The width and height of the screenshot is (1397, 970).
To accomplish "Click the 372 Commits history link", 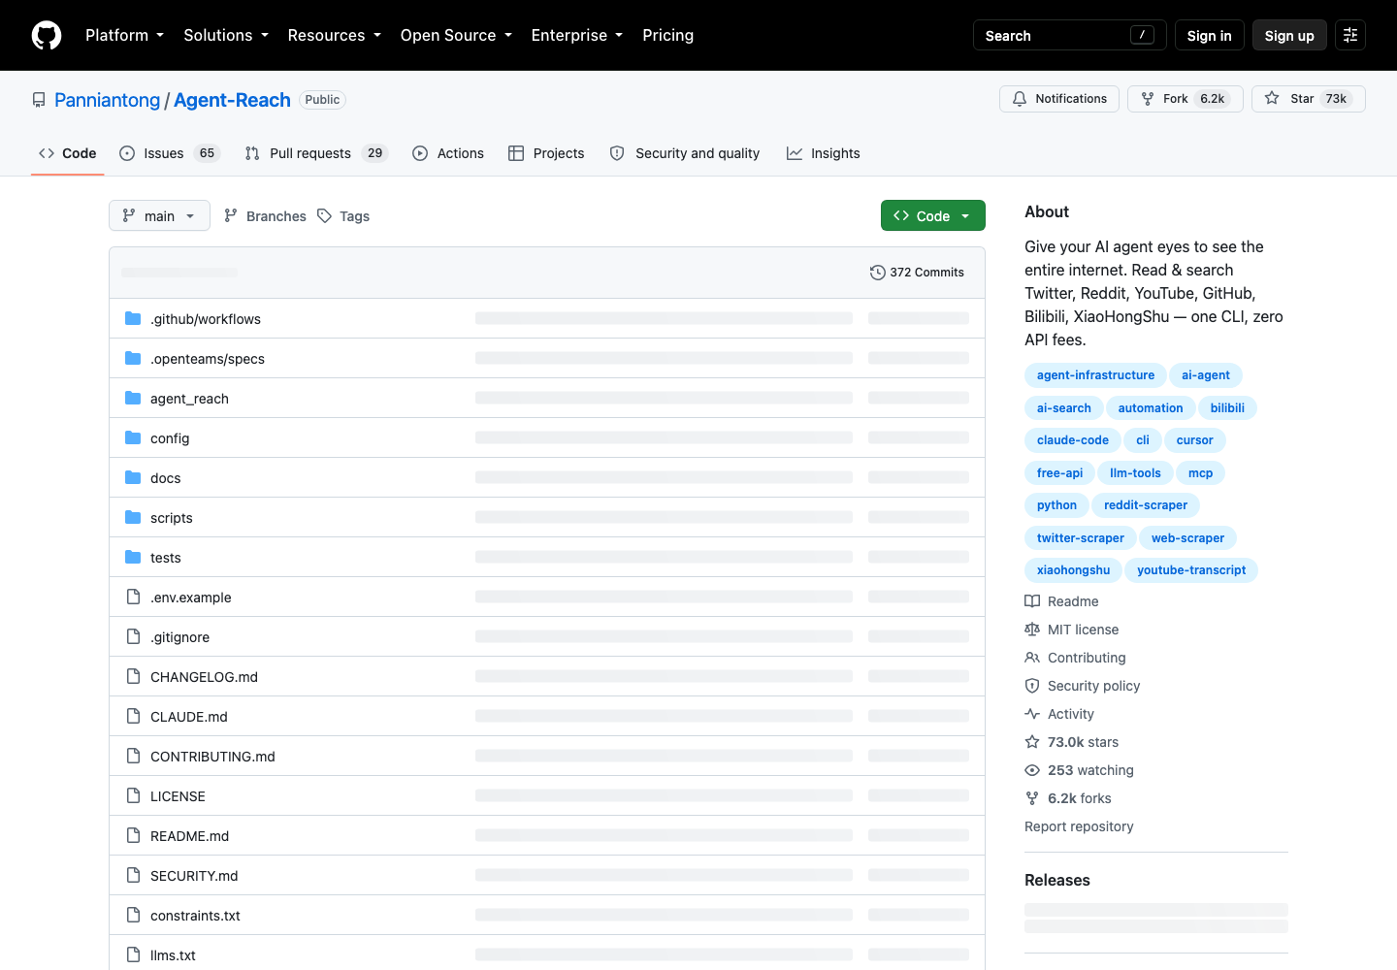I will [x=917, y=273].
